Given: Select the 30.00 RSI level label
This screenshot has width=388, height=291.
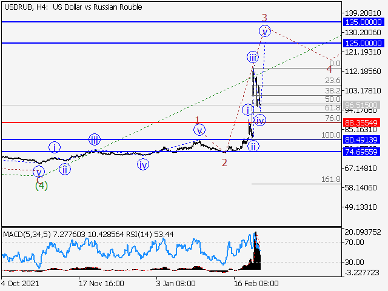Looking at the screenshot, I should point(355,262).
